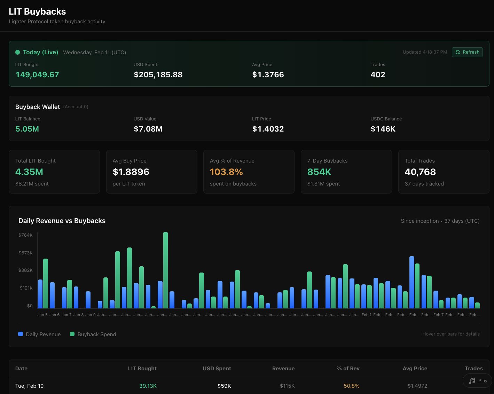Toggle the blue Daily Revenue legend swatch

point(21,334)
